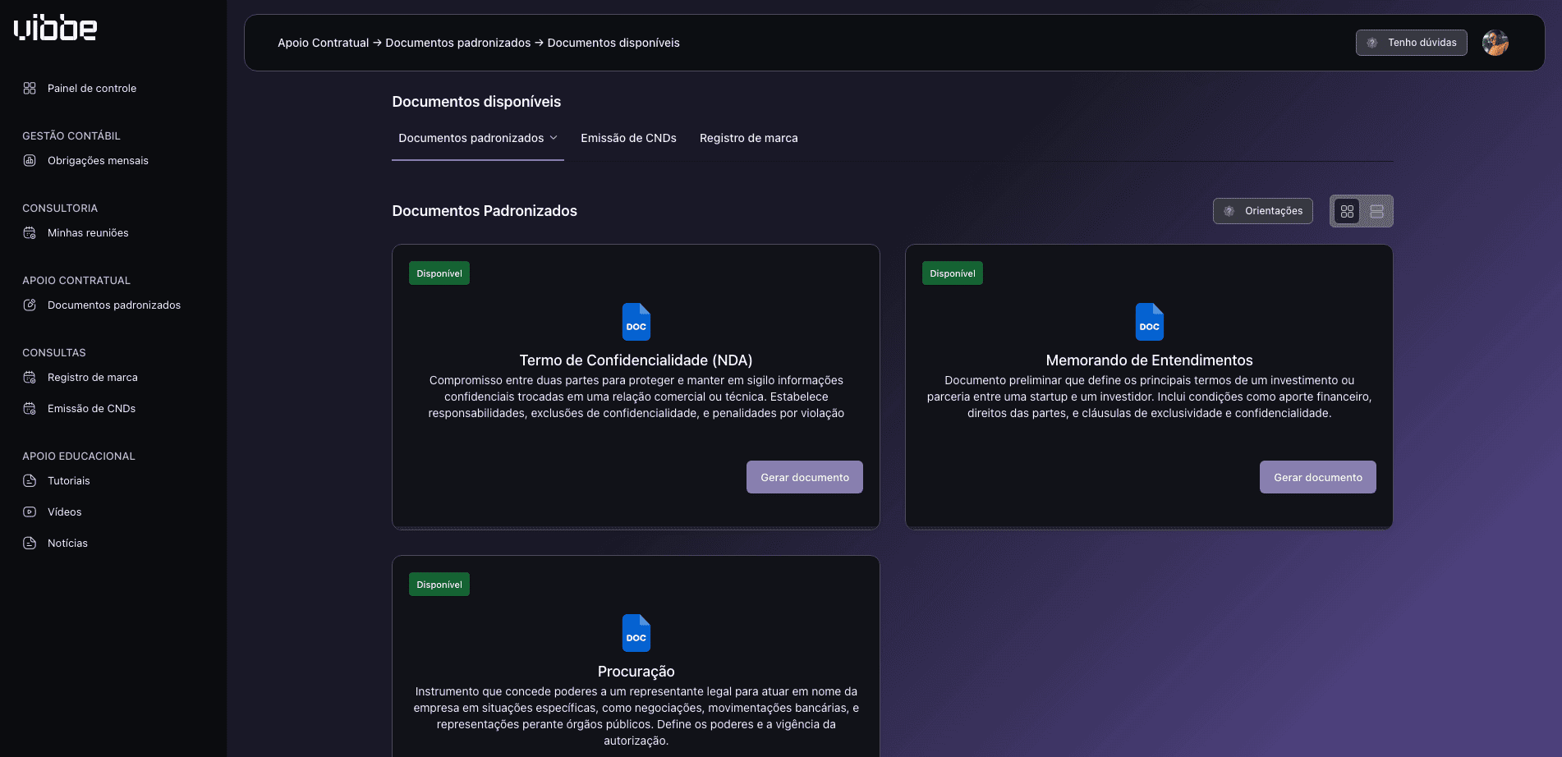The image size is (1562, 757).
Task: Click the Vibbe logo
Action: pyautogui.click(x=55, y=28)
